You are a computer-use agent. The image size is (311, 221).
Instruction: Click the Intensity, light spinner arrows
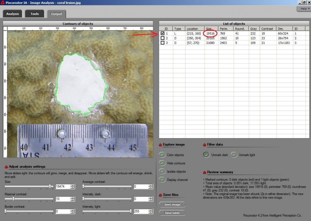coord(151,211)
